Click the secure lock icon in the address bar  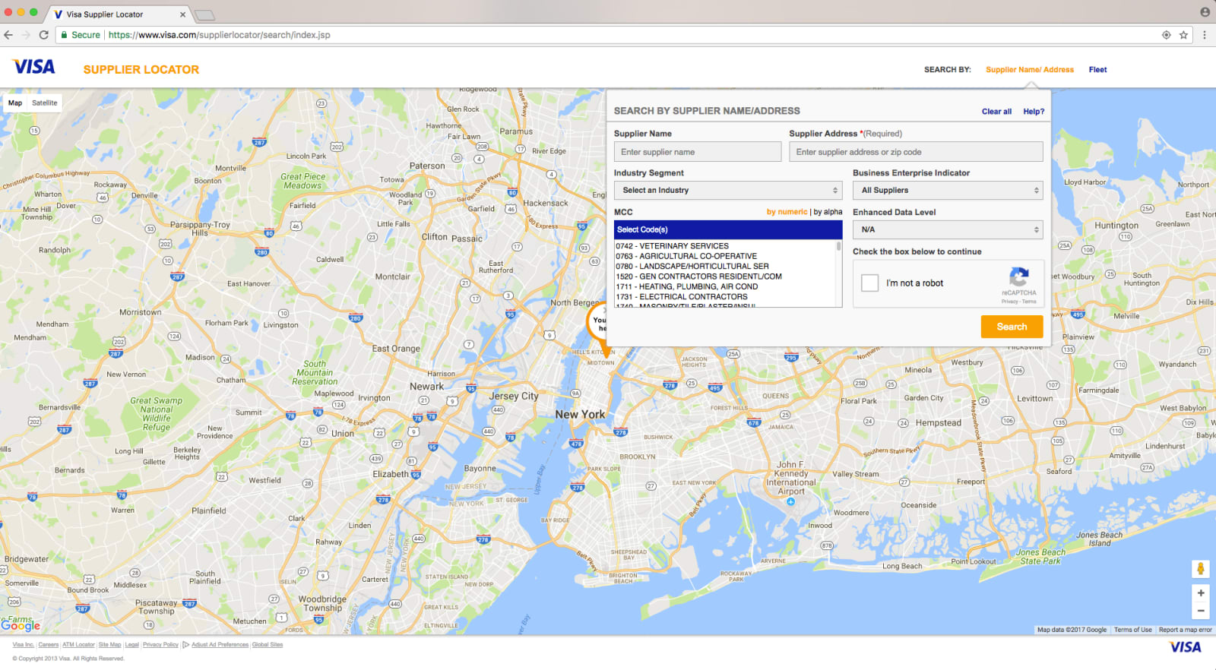coord(64,35)
